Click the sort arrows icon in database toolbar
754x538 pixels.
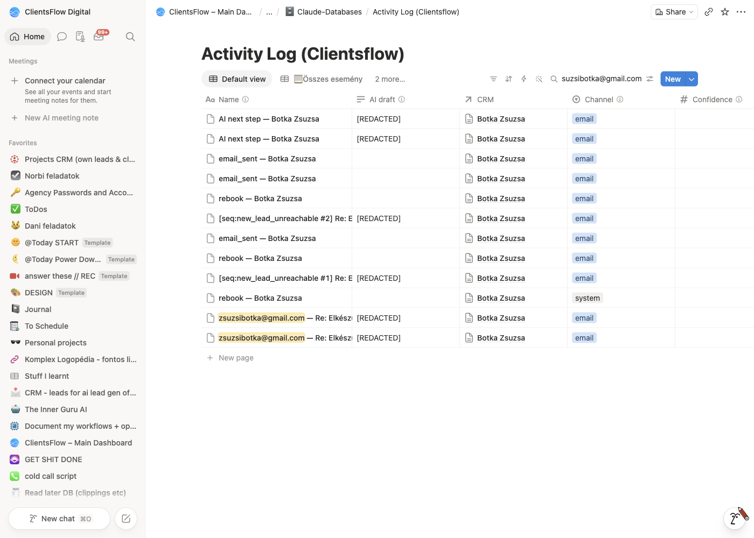(x=508, y=79)
